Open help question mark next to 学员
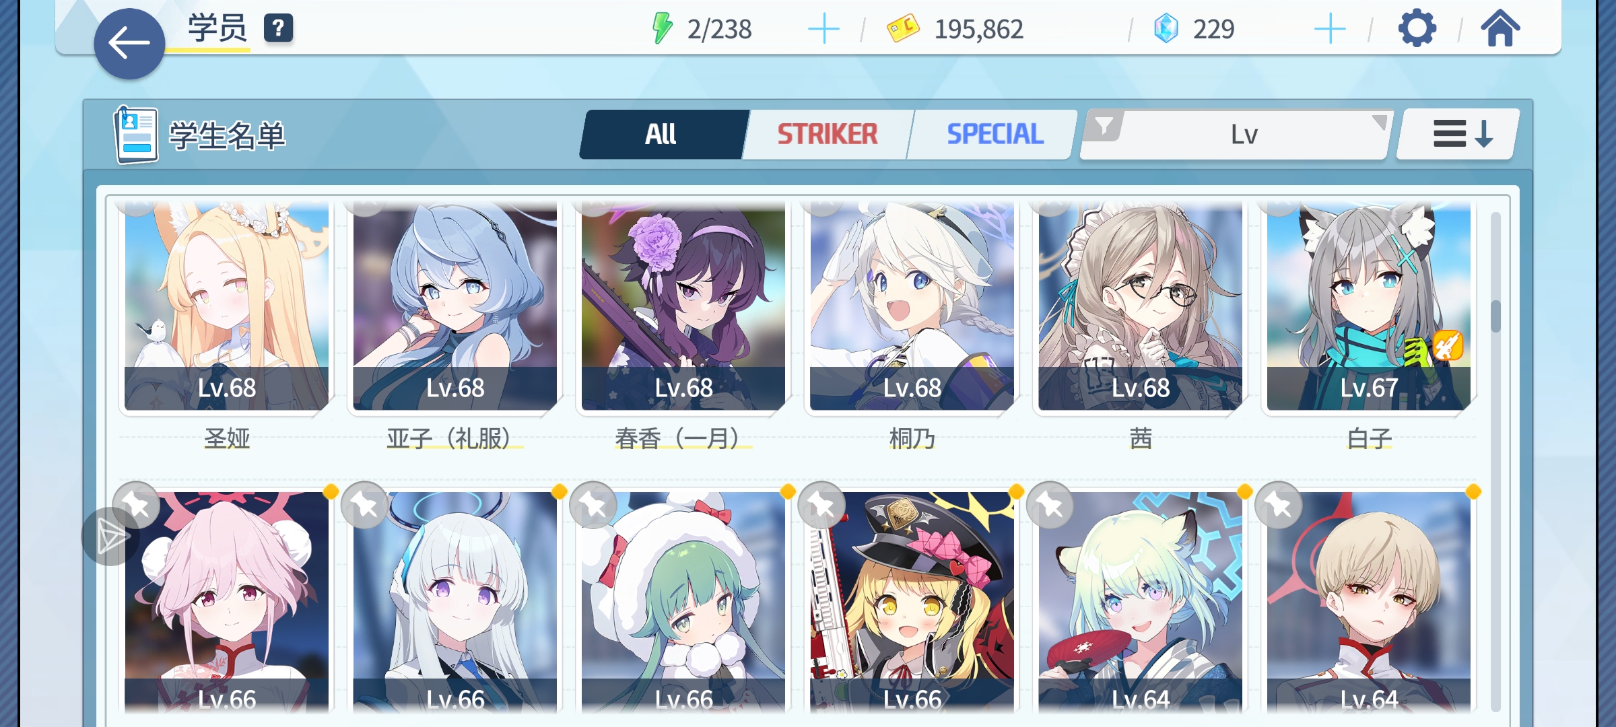Screen dimensions: 1616x727 pyautogui.click(x=278, y=28)
